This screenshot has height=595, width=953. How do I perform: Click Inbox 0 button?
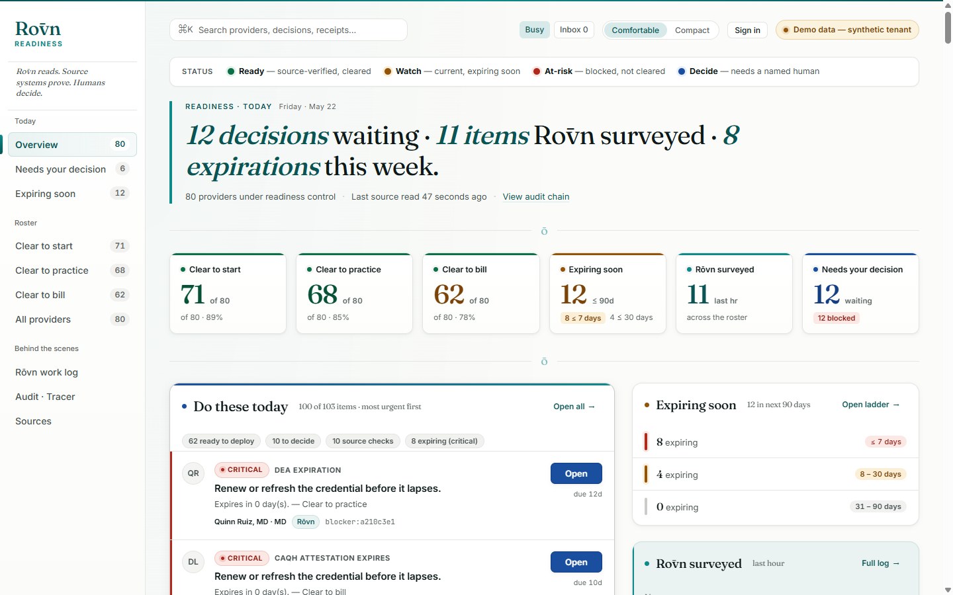coord(574,30)
